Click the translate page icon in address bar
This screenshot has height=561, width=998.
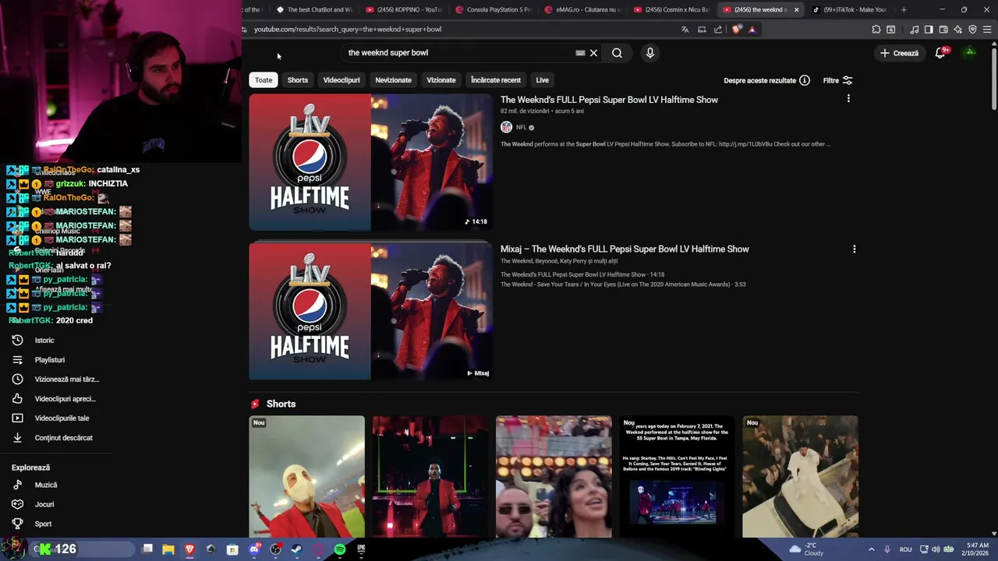[685, 30]
